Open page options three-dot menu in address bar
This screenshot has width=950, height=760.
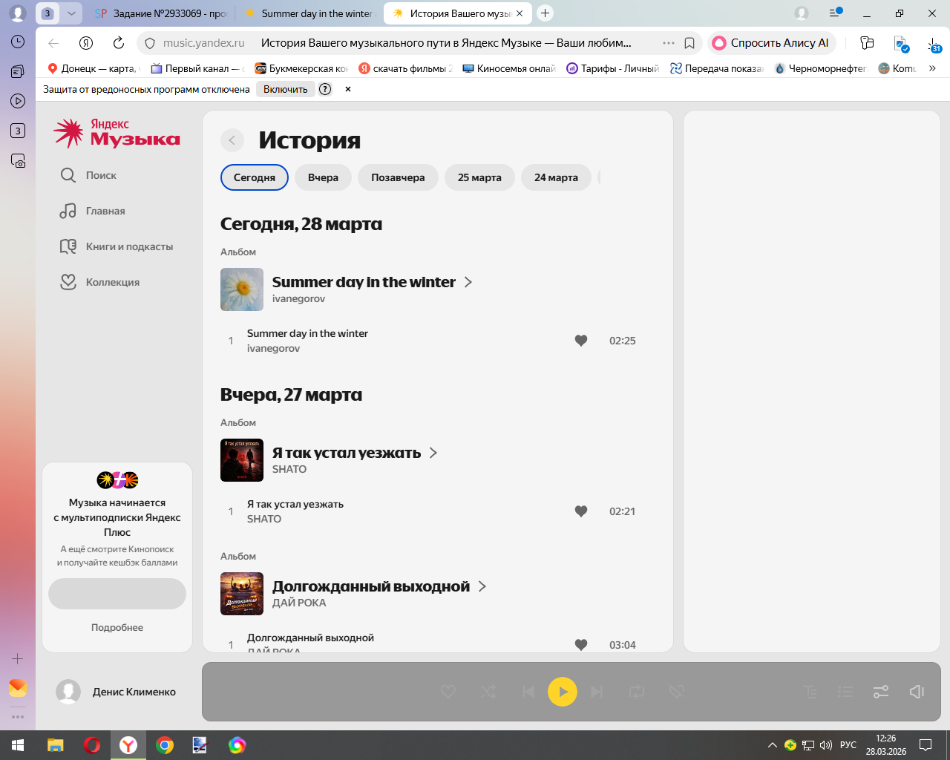coord(669,43)
